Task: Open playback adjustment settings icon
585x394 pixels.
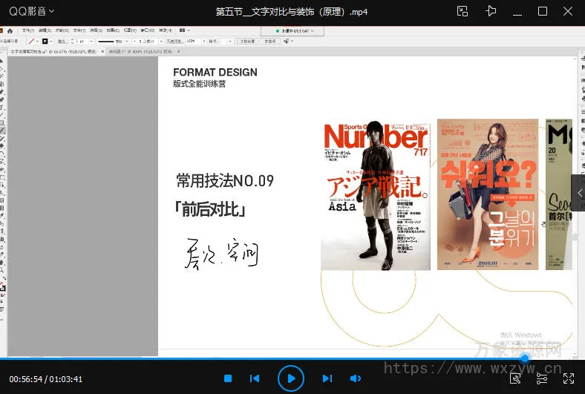Action: coord(542,378)
